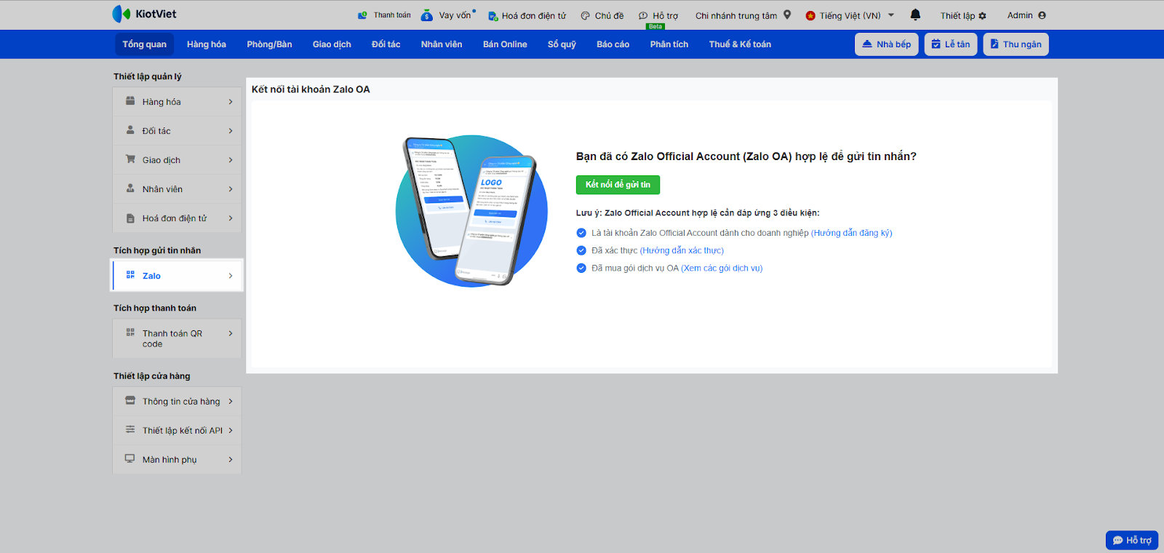This screenshot has height=553, width=1164.
Task: Click the Nhà bếp bell-dish icon
Action: pos(867,44)
